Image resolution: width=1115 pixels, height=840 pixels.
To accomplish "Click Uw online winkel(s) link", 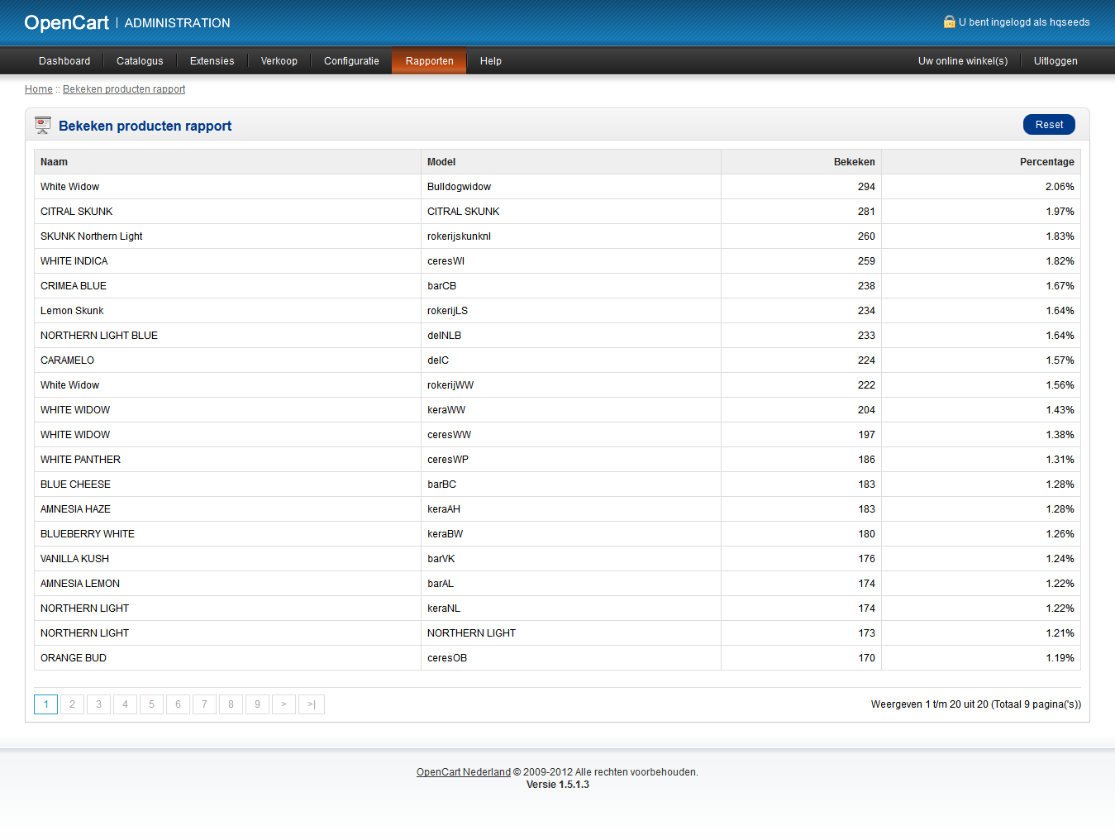I will coord(962,61).
